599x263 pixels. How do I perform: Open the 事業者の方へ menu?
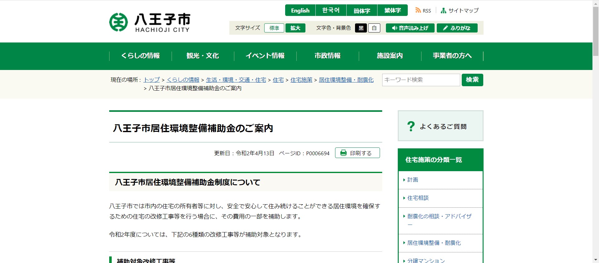(x=452, y=56)
